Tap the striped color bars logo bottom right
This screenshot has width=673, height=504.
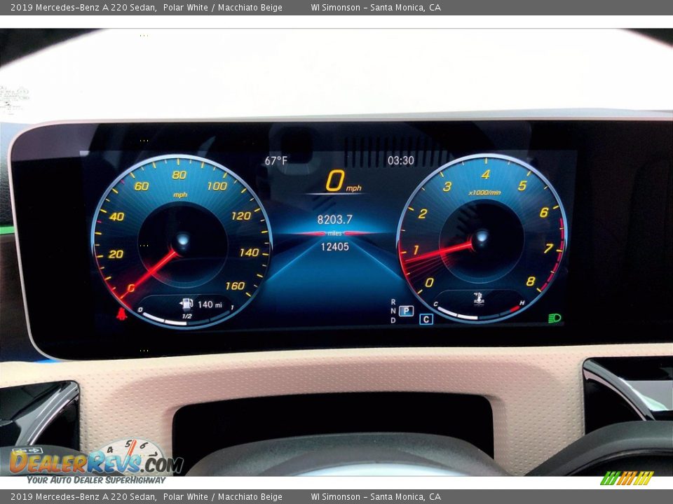pos(627,478)
